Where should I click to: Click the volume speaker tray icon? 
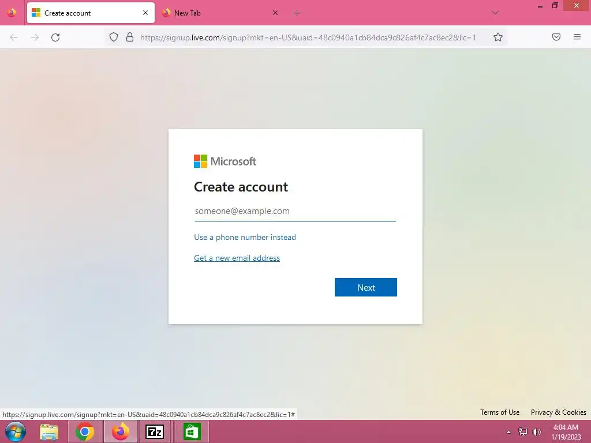[537, 432]
